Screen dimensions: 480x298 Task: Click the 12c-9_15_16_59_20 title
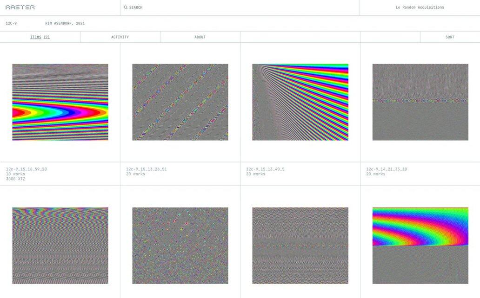(27, 169)
